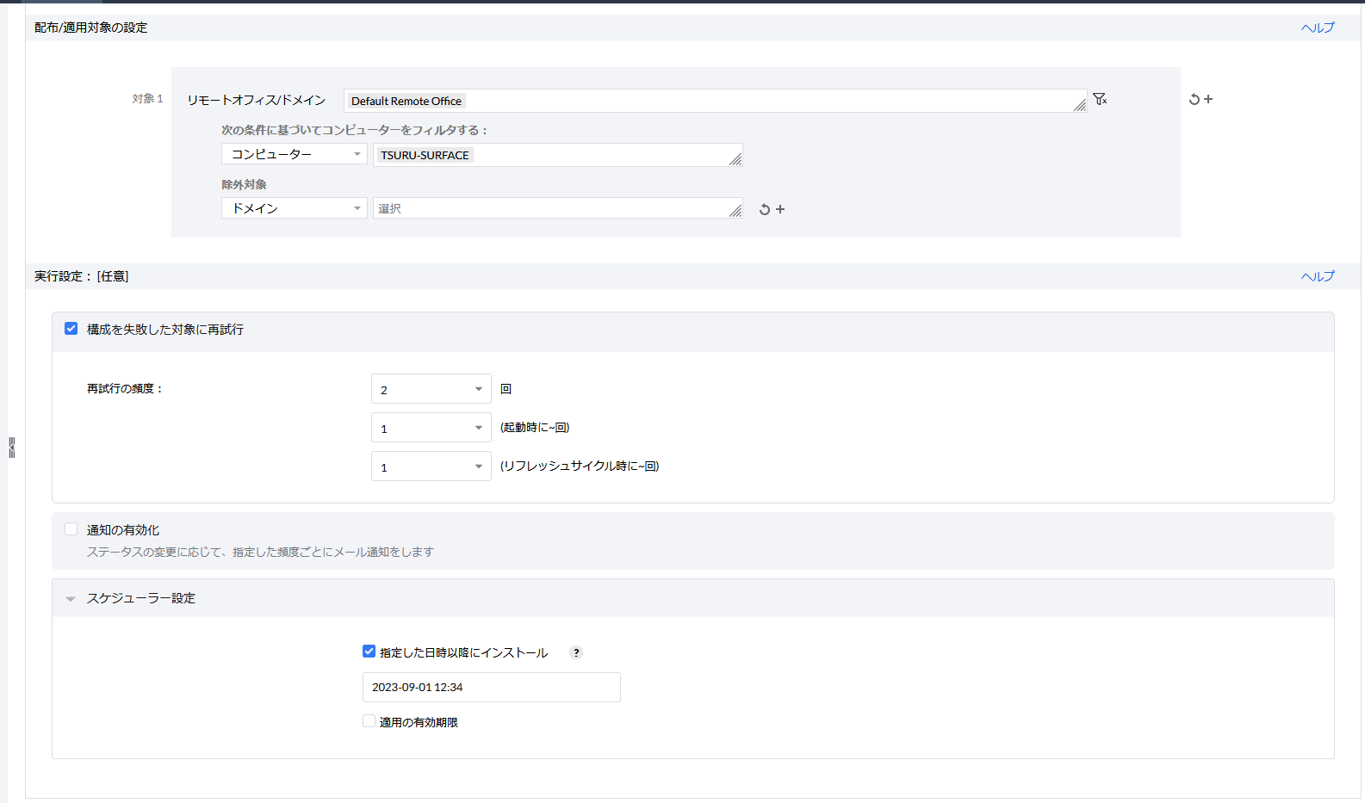Click the 実行設定：[任意] heading
1365x803 pixels.
point(82,276)
